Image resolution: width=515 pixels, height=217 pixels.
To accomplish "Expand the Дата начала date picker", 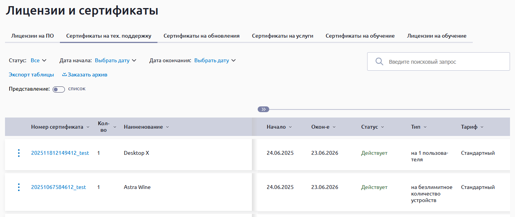I will (x=115, y=60).
